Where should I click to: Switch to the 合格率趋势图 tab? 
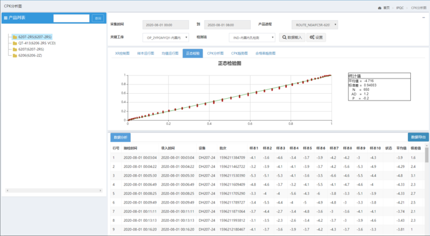point(265,53)
